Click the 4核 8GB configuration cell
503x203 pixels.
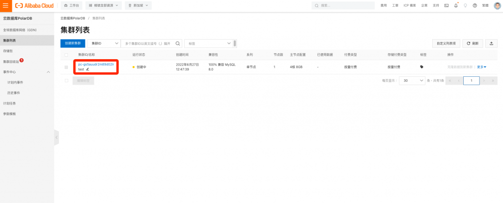pyautogui.click(x=297, y=67)
